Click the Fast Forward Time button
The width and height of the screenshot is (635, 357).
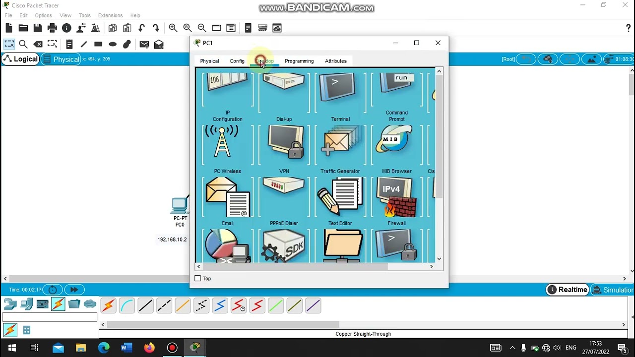tap(74, 290)
